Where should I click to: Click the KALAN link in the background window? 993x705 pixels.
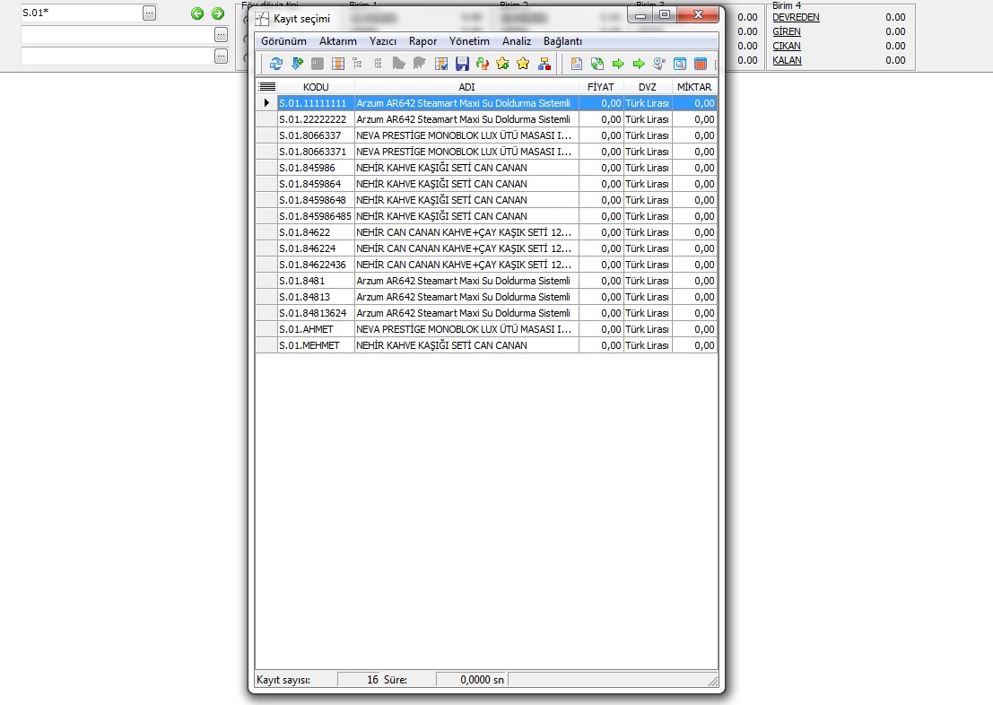[788, 60]
